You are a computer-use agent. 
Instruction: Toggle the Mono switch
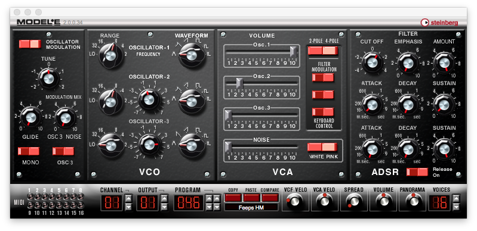[29, 151]
